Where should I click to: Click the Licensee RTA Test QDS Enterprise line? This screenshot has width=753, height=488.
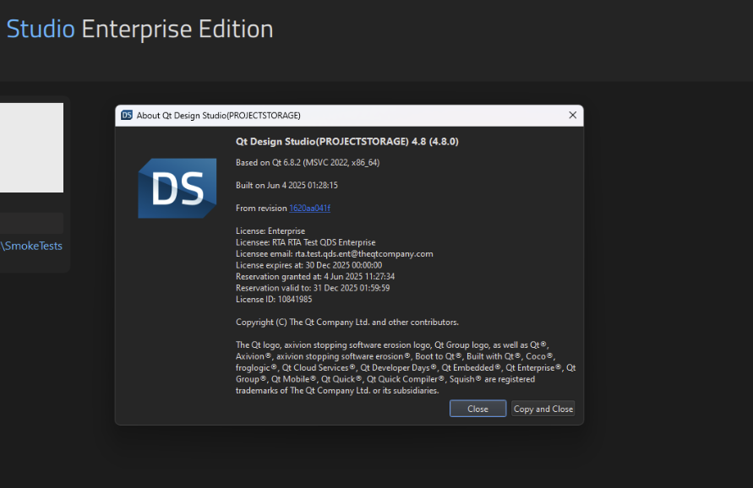pyautogui.click(x=305, y=242)
